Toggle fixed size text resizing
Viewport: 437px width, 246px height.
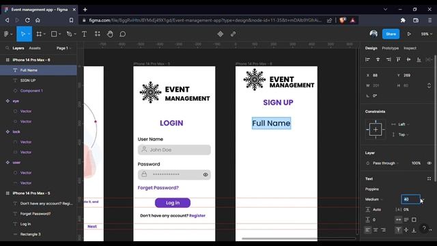point(414,220)
